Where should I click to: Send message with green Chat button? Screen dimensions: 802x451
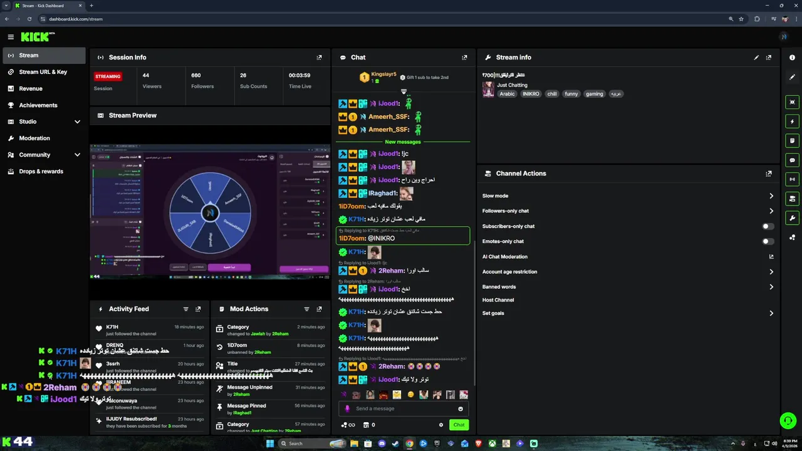tap(459, 425)
